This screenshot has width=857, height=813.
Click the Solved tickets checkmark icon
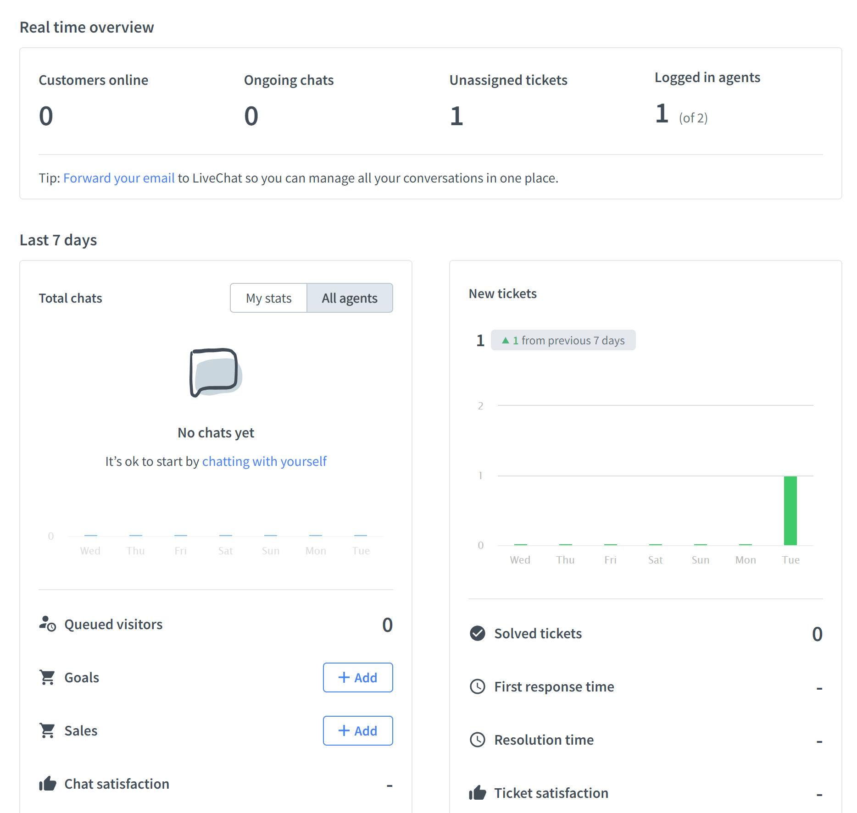[477, 633]
